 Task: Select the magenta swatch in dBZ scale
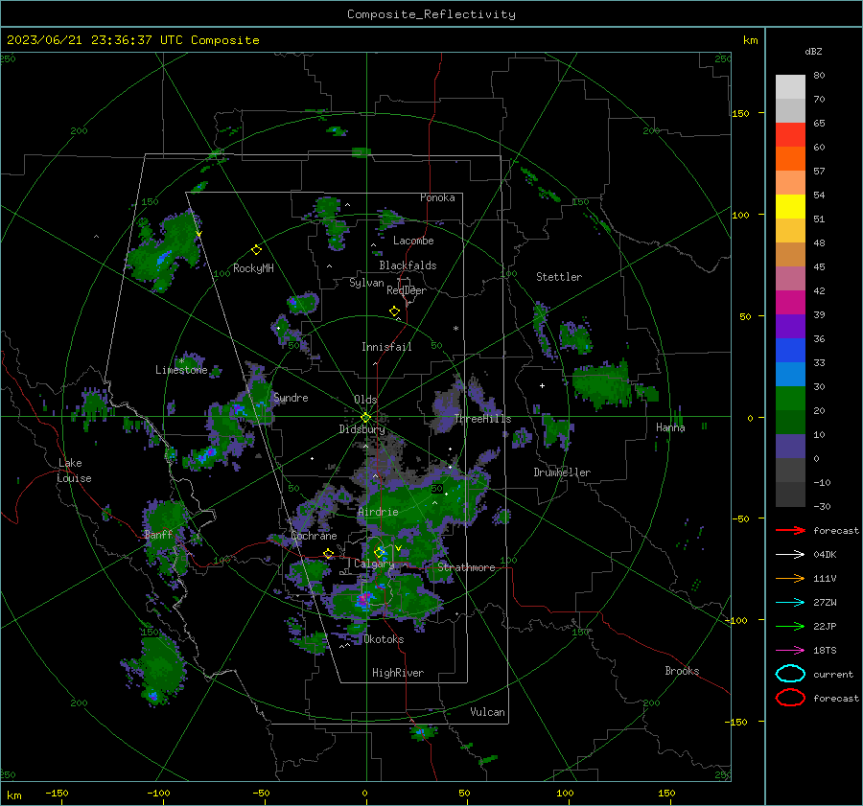click(790, 303)
